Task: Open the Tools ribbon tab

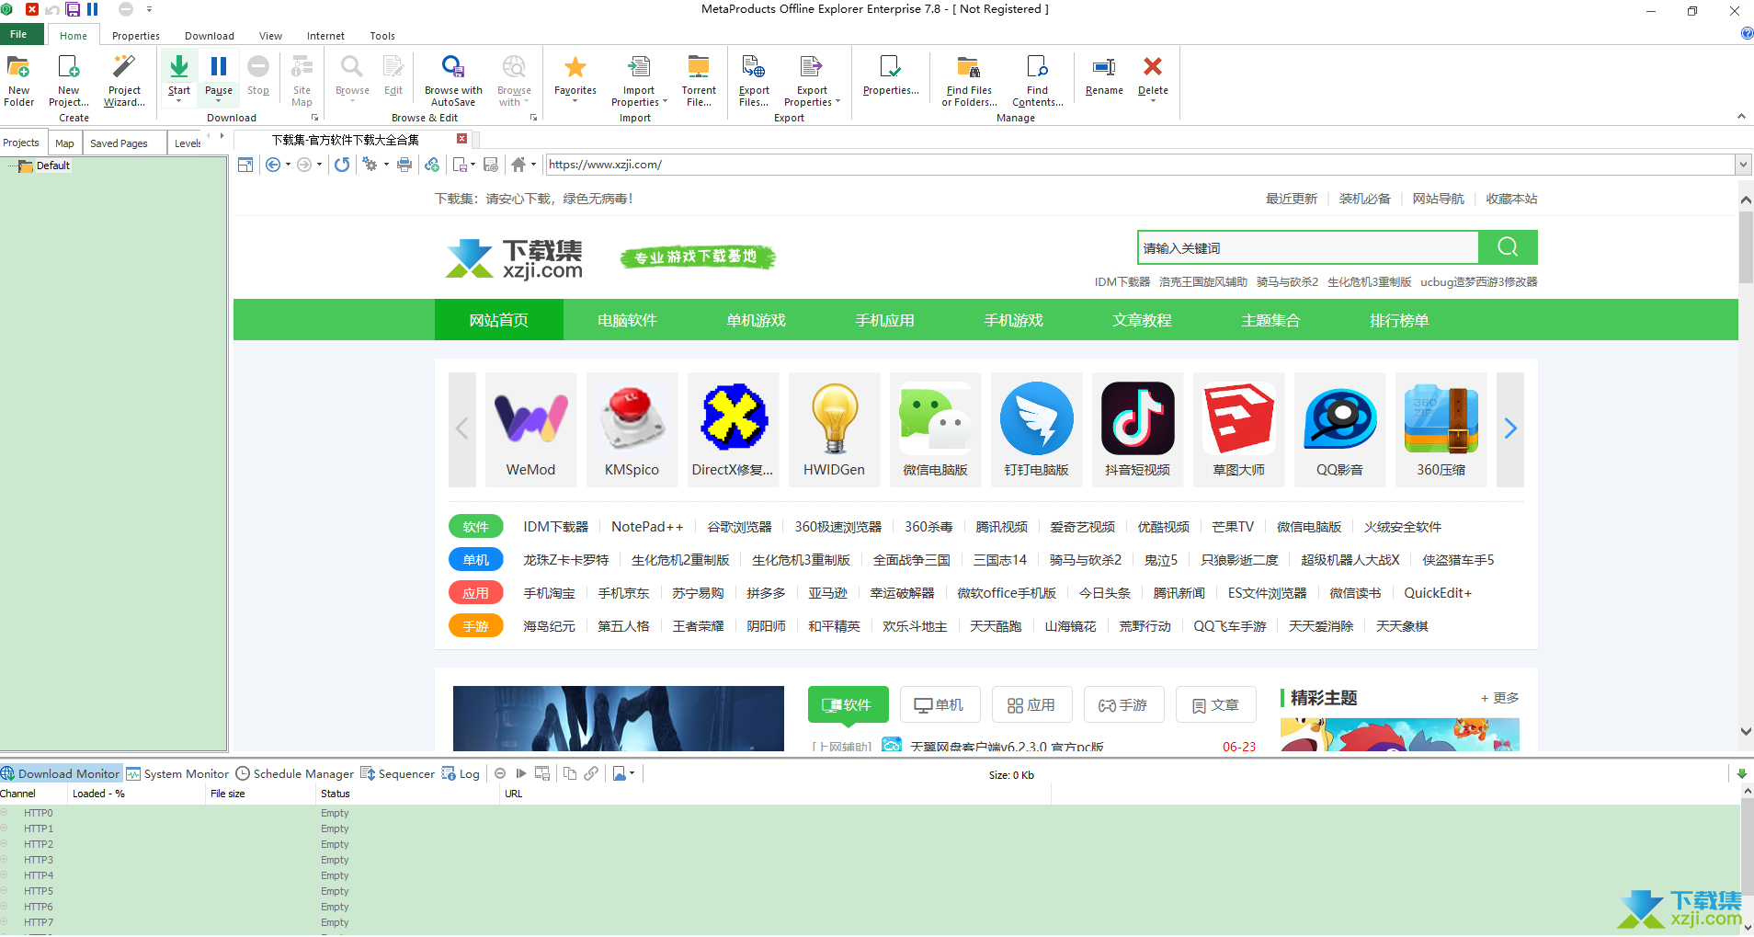Action: pos(382,36)
